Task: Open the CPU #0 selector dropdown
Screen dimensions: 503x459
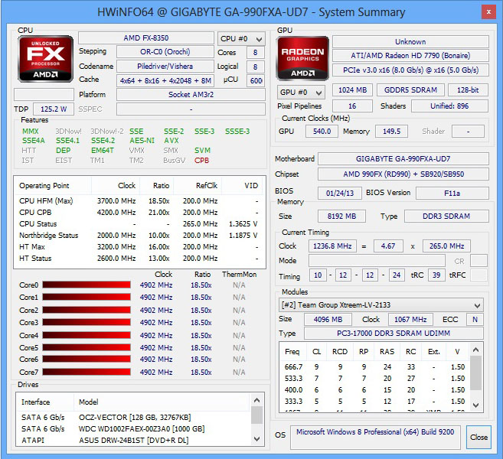Action: point(241,39)
